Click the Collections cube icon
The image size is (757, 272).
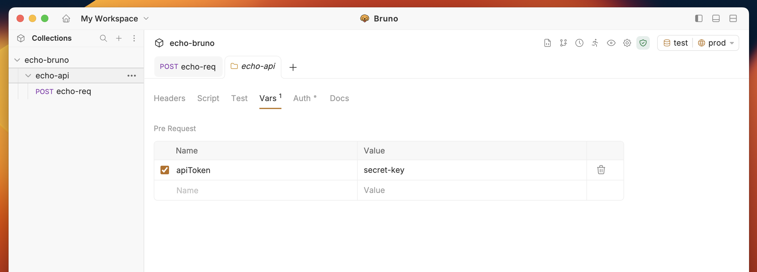tap(21, 38)
